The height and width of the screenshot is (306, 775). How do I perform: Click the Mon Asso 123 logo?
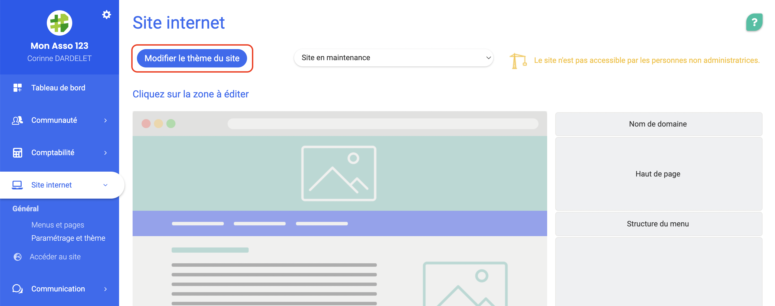[60, 23]
